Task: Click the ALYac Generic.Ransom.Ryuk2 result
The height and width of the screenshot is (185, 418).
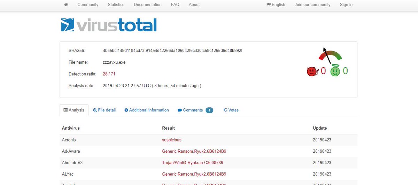Action: point(194,174)
